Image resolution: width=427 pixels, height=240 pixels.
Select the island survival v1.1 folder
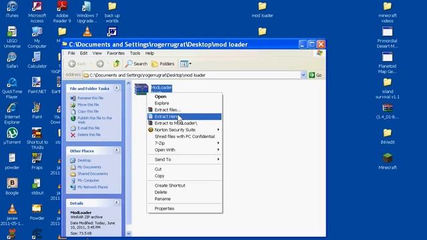click(387, 88)
